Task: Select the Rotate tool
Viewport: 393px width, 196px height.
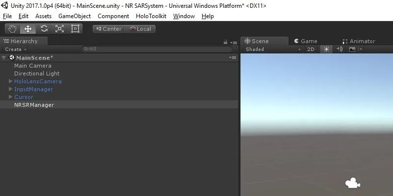Action: (44, 29)
